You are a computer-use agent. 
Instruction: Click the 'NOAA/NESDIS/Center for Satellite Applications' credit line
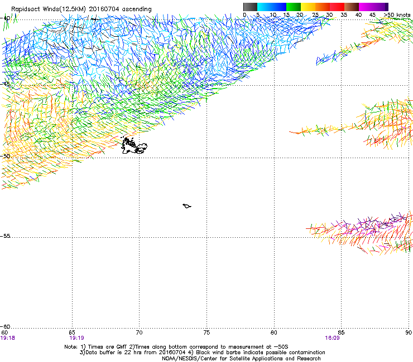tap(241, 359)
